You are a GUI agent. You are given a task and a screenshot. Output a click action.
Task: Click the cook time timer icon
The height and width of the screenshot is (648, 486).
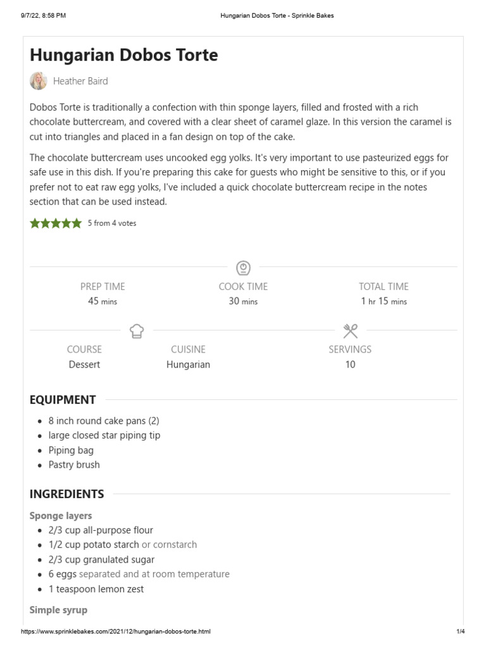pos(243,267)
